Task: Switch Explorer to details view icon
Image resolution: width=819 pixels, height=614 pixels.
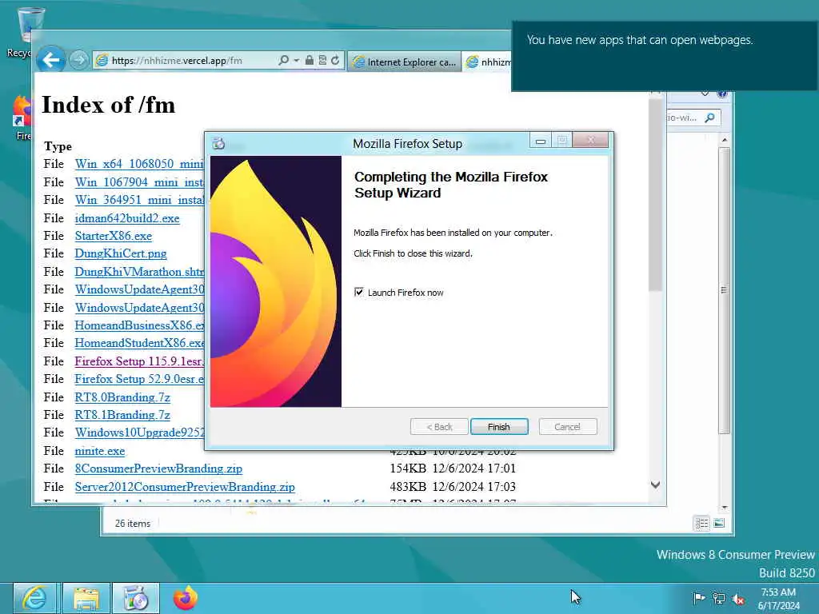Action: coord(701,523)
